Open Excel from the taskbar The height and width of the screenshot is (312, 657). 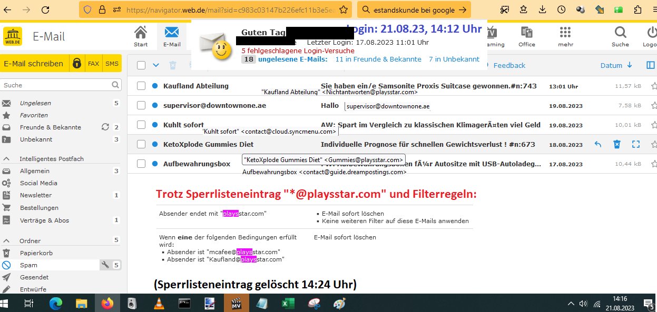pyautogui.click(x=287, y=303)
